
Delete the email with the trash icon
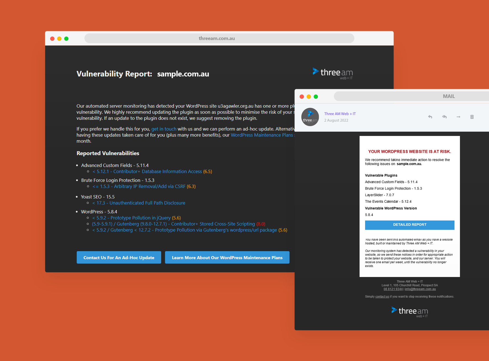coord(472,117)
